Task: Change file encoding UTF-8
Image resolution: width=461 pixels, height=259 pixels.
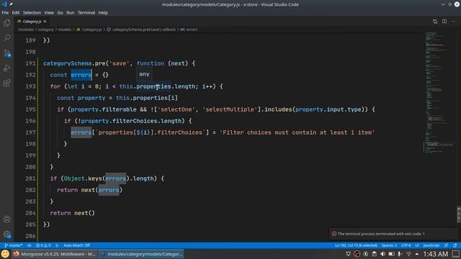Action: (406, 245)
